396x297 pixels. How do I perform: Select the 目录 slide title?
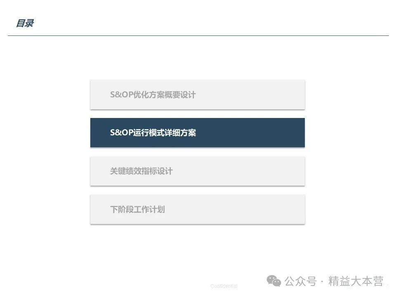point(25,23)
